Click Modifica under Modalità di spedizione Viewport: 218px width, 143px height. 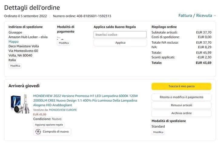click(158, 132)
